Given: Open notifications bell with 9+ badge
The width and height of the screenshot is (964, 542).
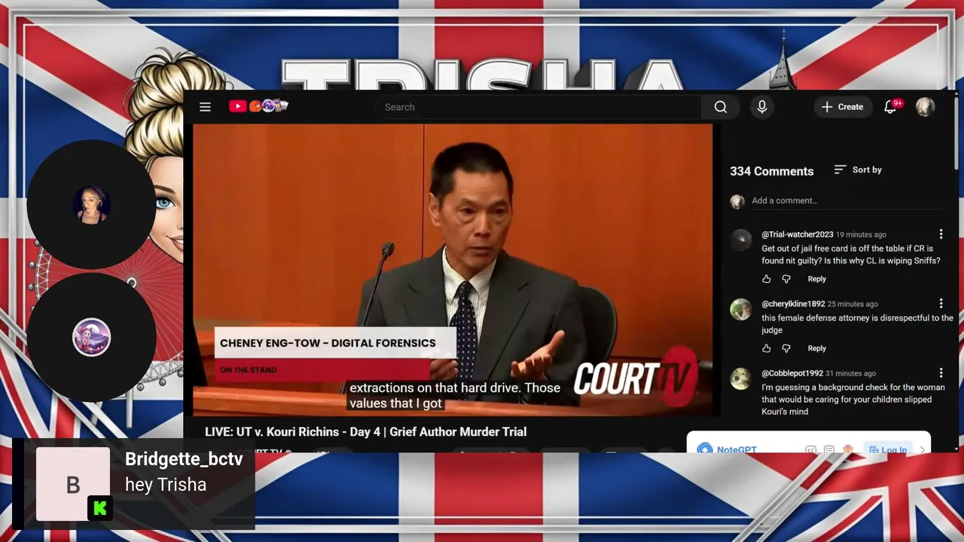Looking at the screenshot, I should coord(892,106).
